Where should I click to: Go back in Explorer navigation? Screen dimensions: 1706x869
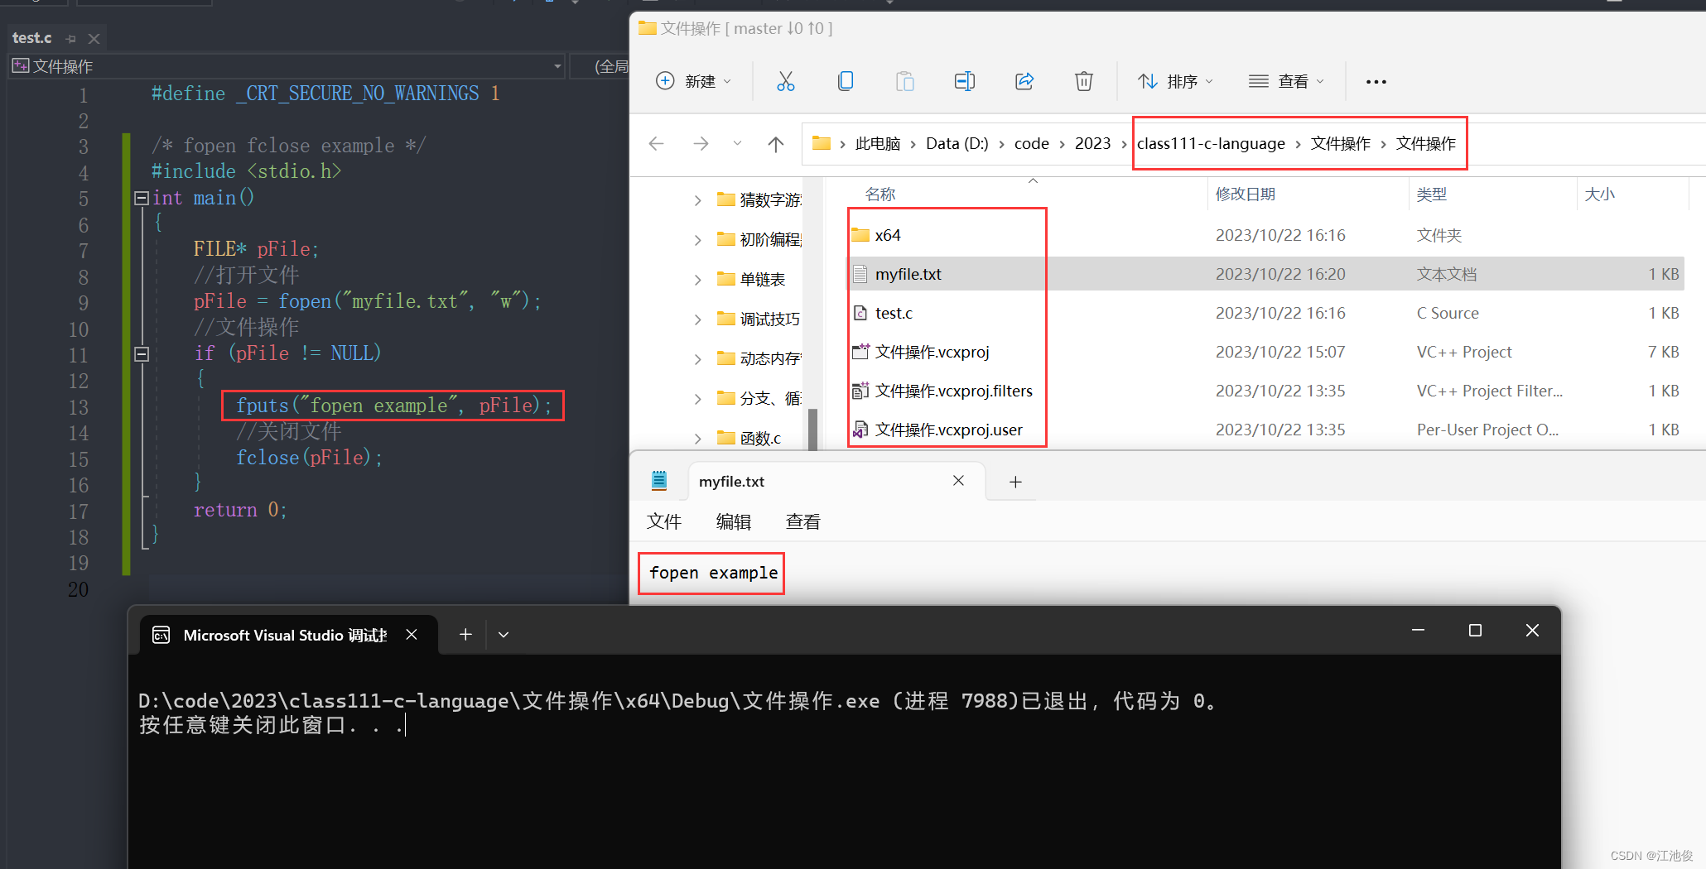click(x=657, y=144)
